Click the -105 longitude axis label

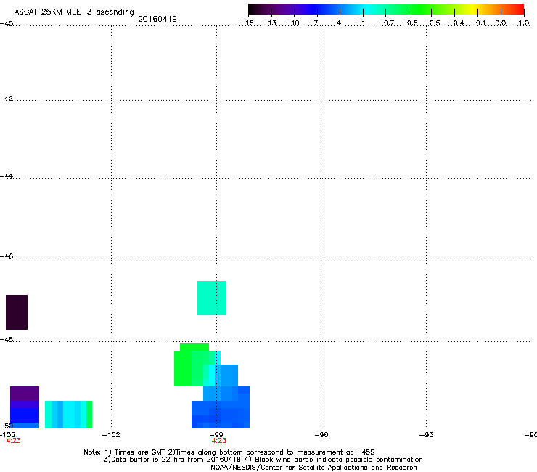[7, 435]
